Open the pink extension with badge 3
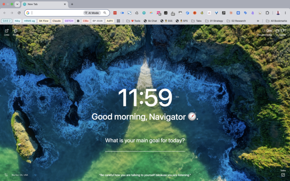 coord(159,13)
